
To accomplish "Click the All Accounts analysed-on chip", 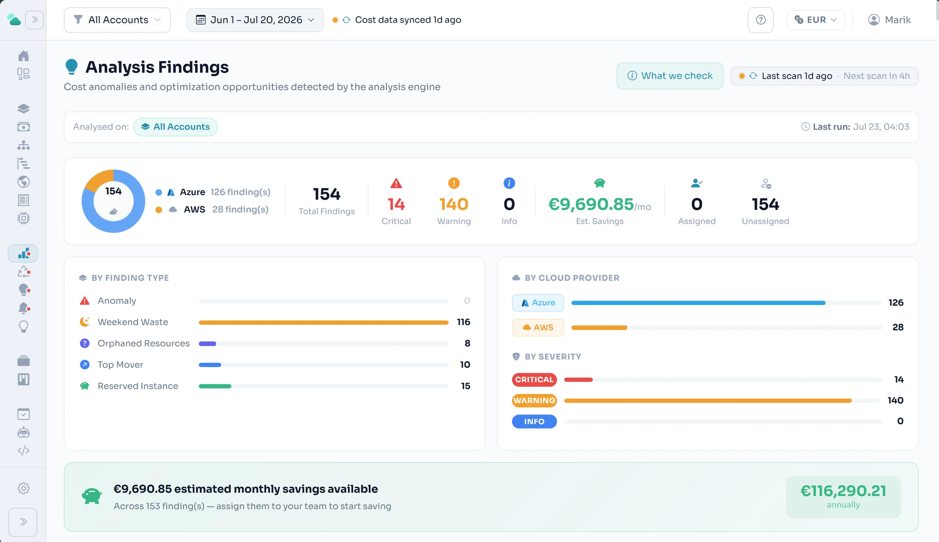I will 175,127.
